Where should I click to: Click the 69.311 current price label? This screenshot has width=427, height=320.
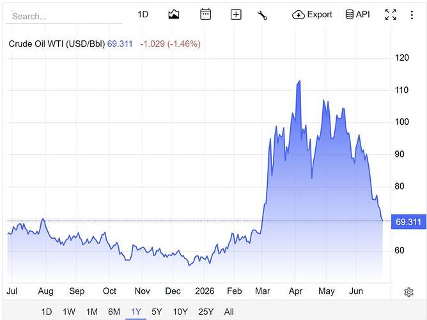408,221
